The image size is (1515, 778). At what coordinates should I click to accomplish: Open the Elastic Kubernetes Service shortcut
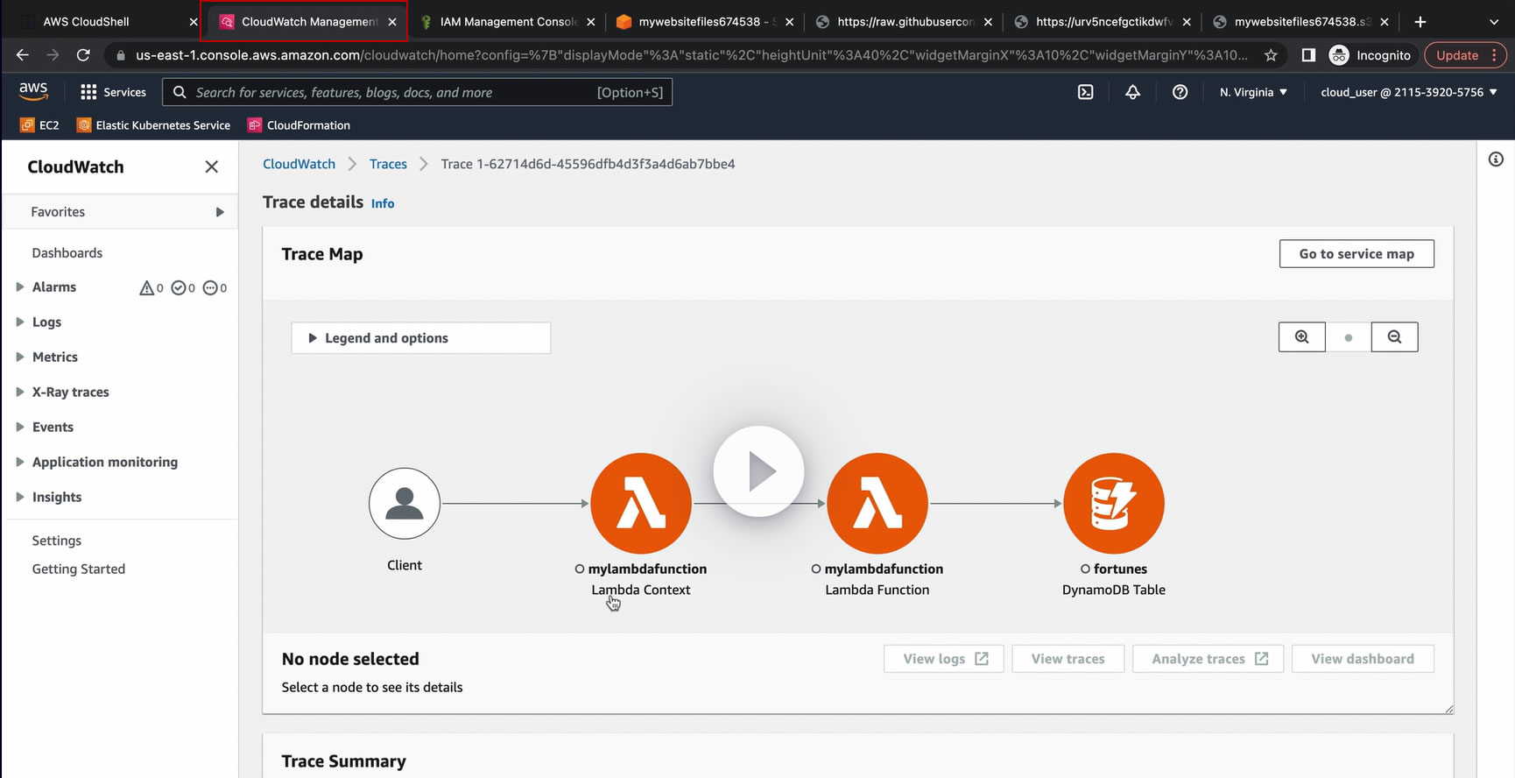coord(154,125)
